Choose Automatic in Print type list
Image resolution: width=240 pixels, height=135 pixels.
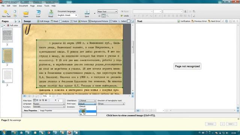pos(87,109)
